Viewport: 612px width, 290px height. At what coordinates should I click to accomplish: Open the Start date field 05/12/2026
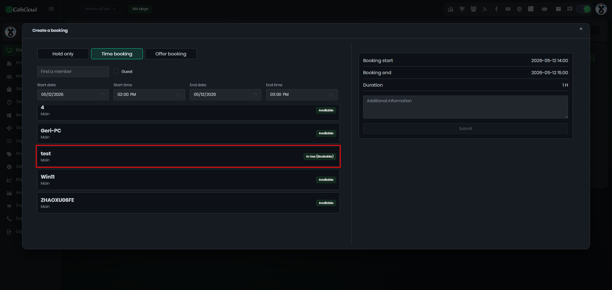[x=73, y=95]
